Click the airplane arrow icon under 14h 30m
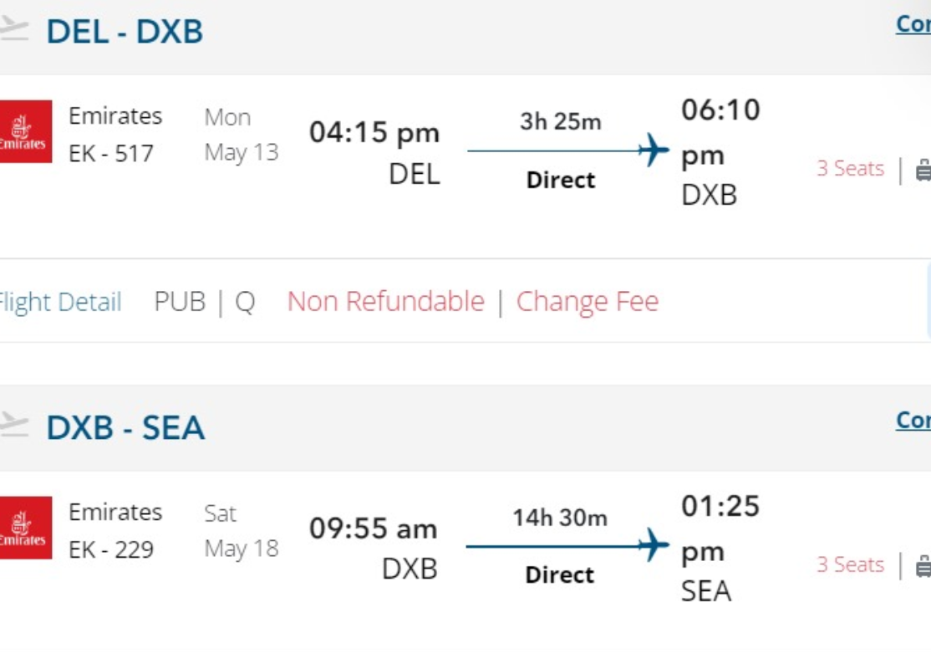This screenshot has height=653, width=931. (654, 546)
